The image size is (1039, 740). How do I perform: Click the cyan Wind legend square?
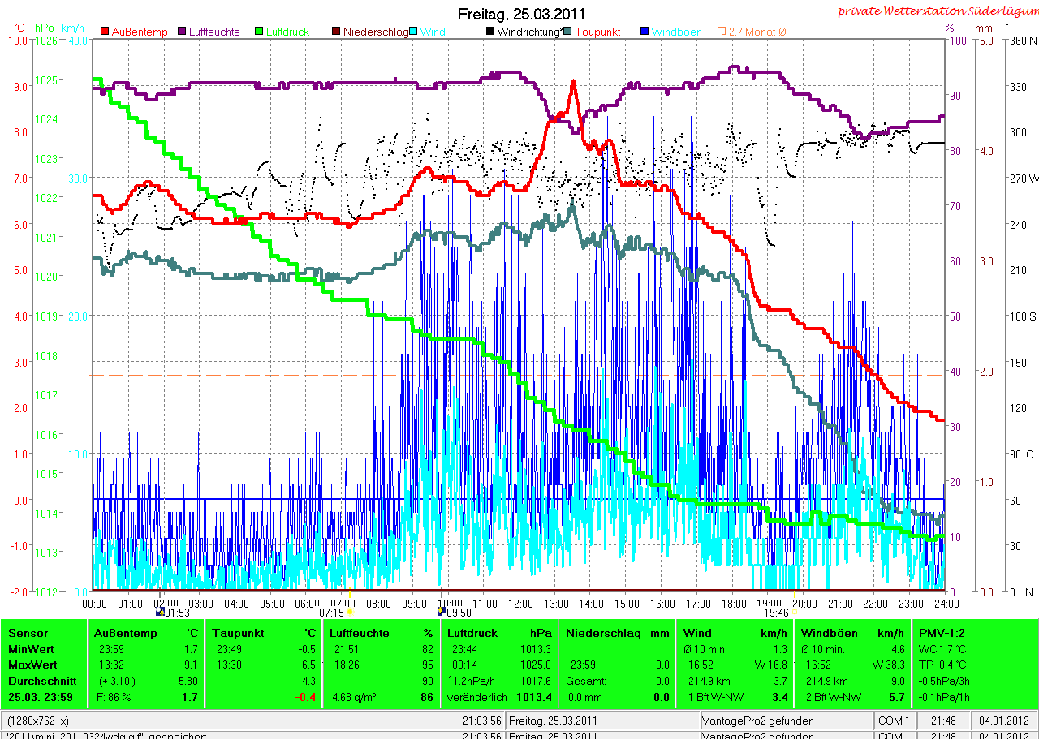414,32
